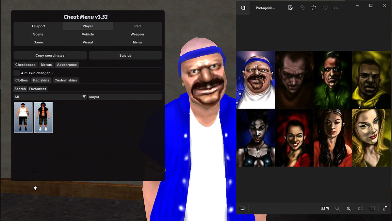Delete the photo with trash icon
Viewport: 392px width, 221px height.
314,8
